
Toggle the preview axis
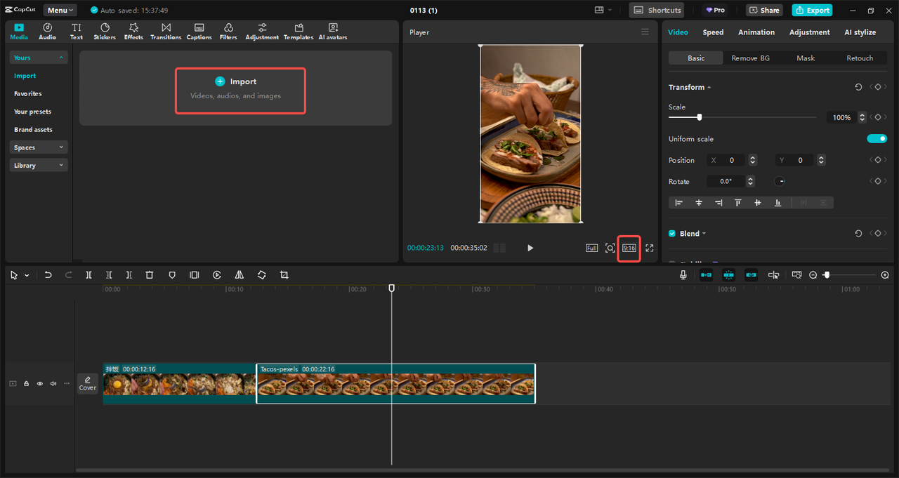773,275
